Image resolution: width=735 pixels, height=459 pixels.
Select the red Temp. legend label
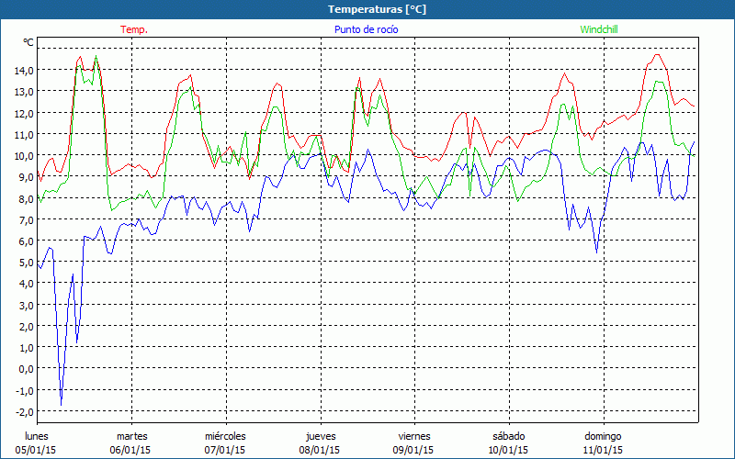134,29
